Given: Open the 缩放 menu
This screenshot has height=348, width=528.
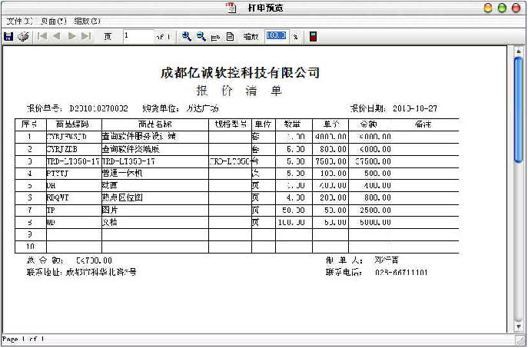Looking at the screenshot, I should [87, 22].
